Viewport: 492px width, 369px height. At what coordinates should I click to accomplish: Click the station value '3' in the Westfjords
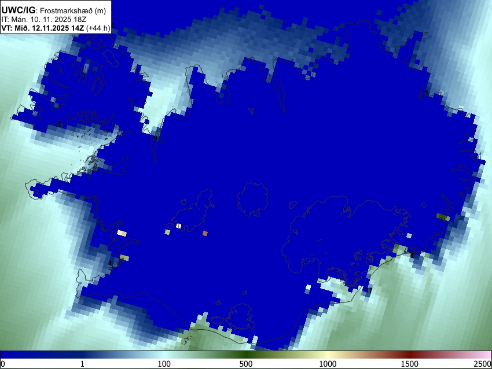pos(59,125)
